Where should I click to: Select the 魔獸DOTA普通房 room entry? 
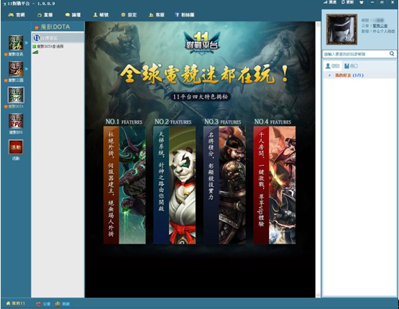point(48,47)
